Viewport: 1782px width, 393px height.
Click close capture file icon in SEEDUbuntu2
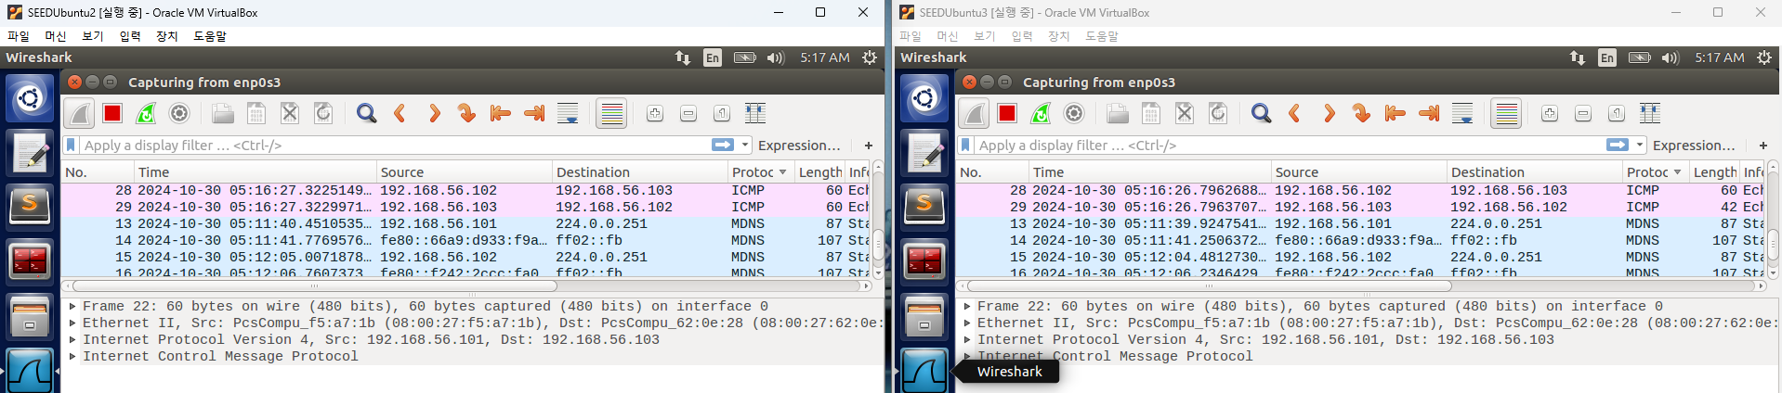pyautogui.click(x=290, y=113)
